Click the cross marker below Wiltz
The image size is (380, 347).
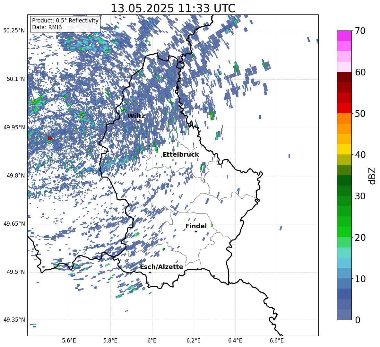tap(138, 121)
